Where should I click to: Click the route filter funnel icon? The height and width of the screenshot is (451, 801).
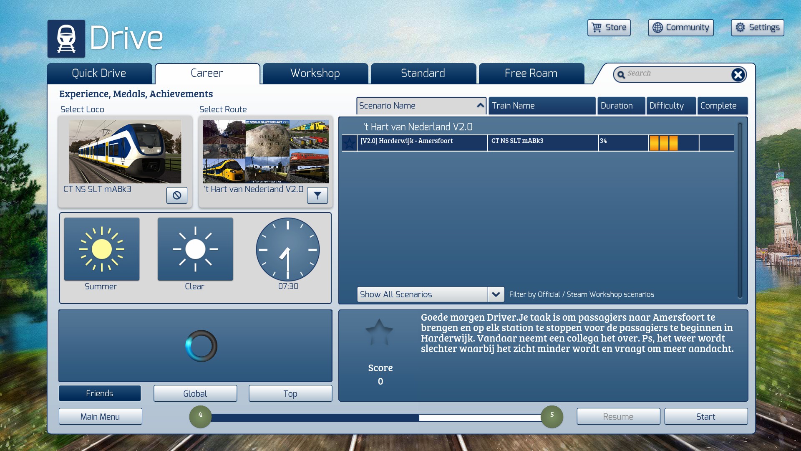[317, 195]
